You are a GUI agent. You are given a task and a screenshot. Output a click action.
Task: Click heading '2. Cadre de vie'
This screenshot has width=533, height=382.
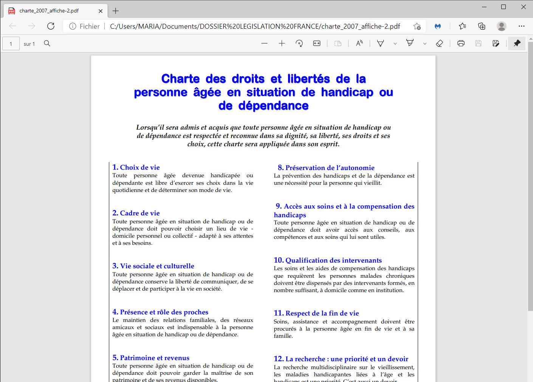pyautogui.click(x=136, y=213)
